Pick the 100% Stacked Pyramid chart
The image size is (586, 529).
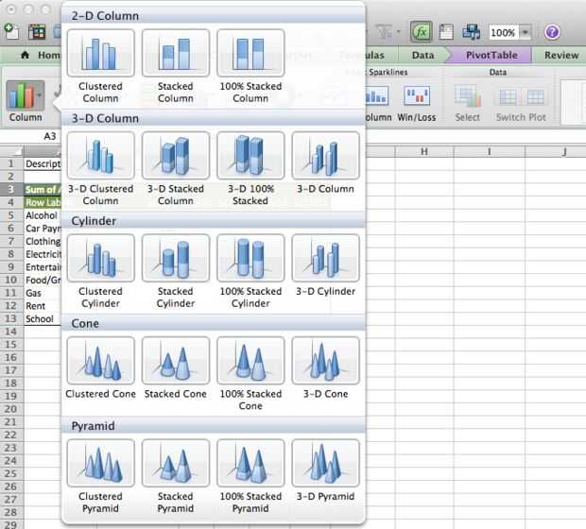tap(250, 463)
